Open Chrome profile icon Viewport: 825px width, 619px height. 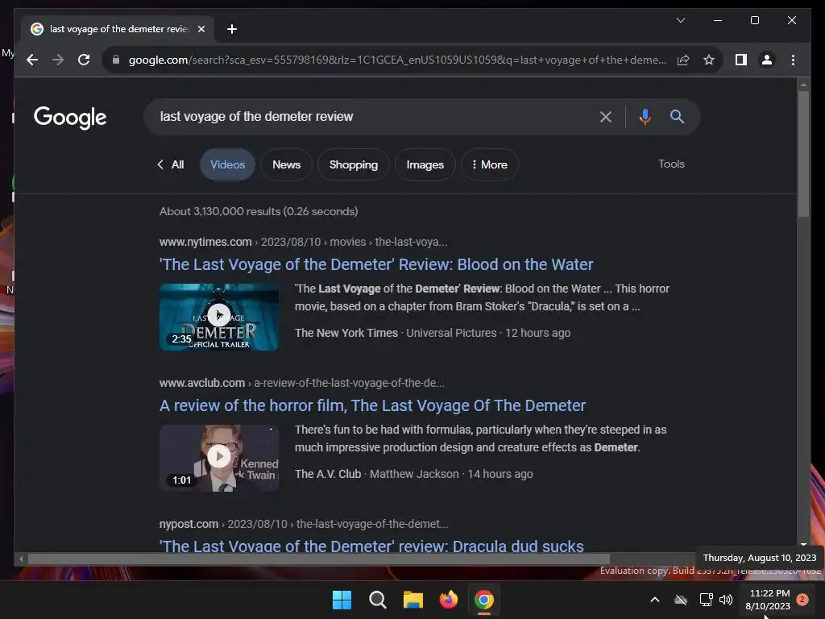[x=767, y=60]
